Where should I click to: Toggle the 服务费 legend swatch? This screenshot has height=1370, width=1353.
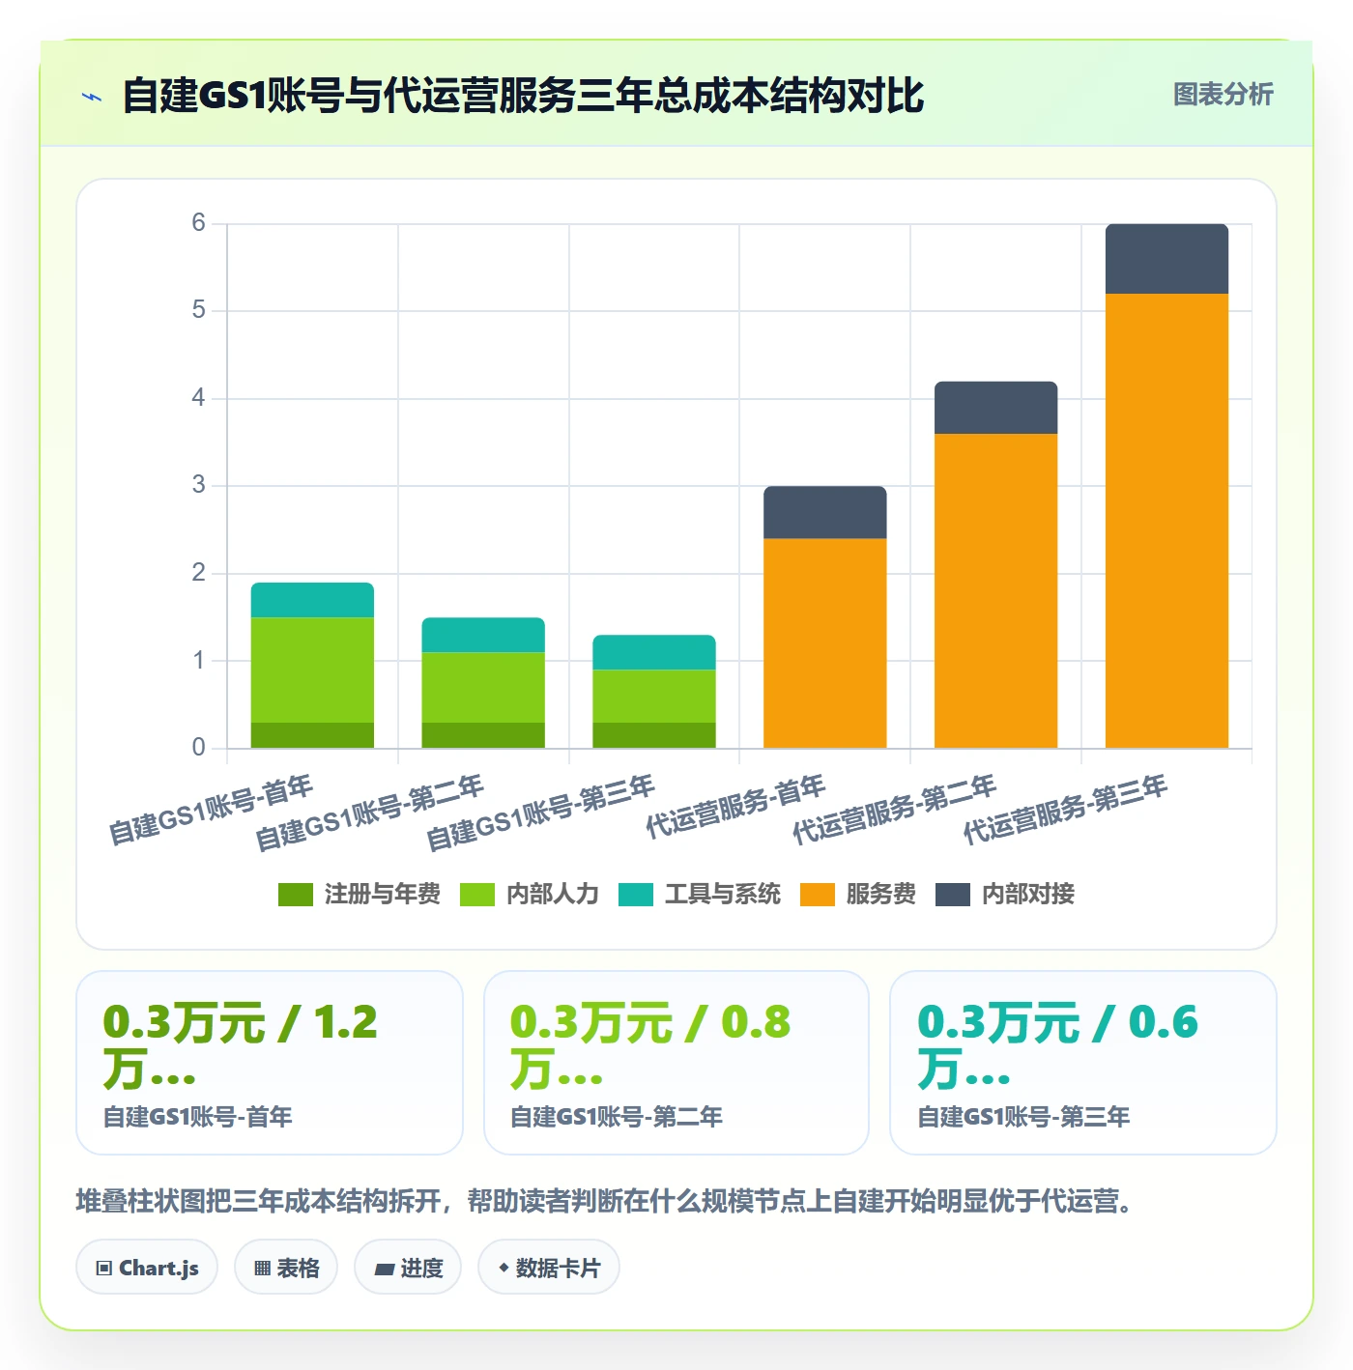coord(818,895)
